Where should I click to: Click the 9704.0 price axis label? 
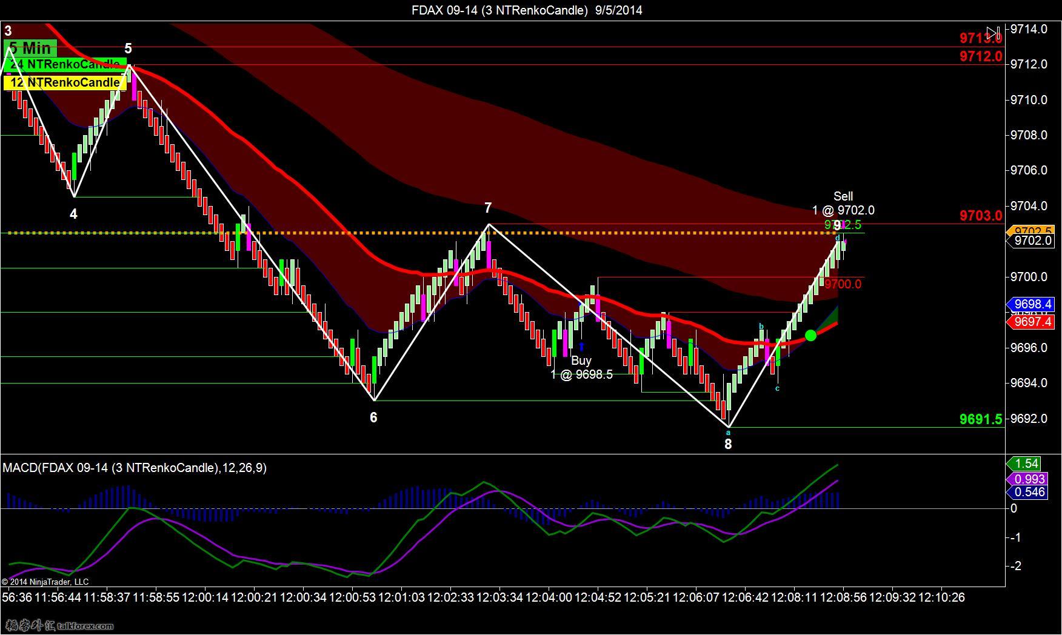(x=1029, y=206)
